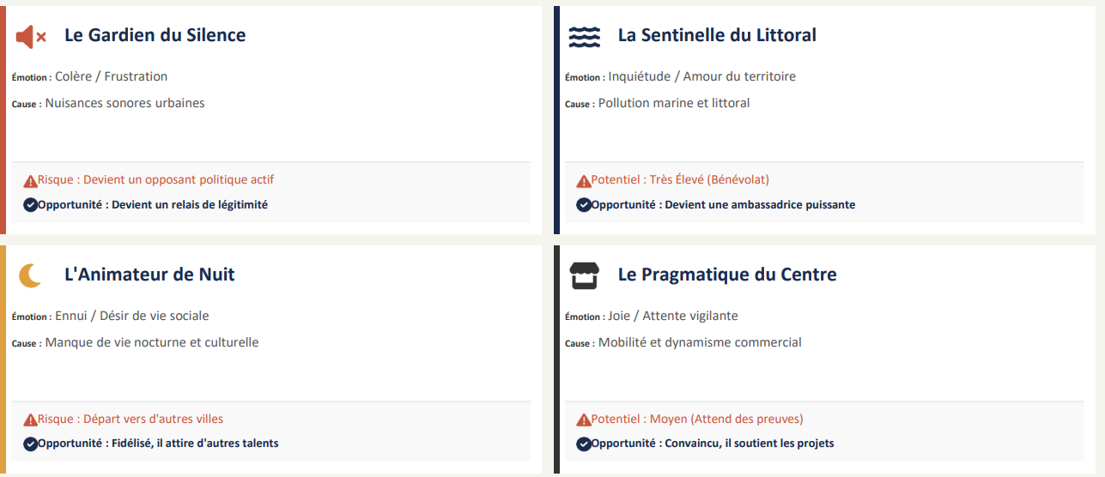Image resolution: width=1105 pixels, height=477 pixels.
Task: Click warning triangle beside 'Moyen (Attend des preuves)'
Action: (x=584, y=420)
